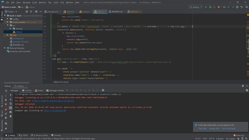Open Terminal tool window button

(x=56, y=135)
